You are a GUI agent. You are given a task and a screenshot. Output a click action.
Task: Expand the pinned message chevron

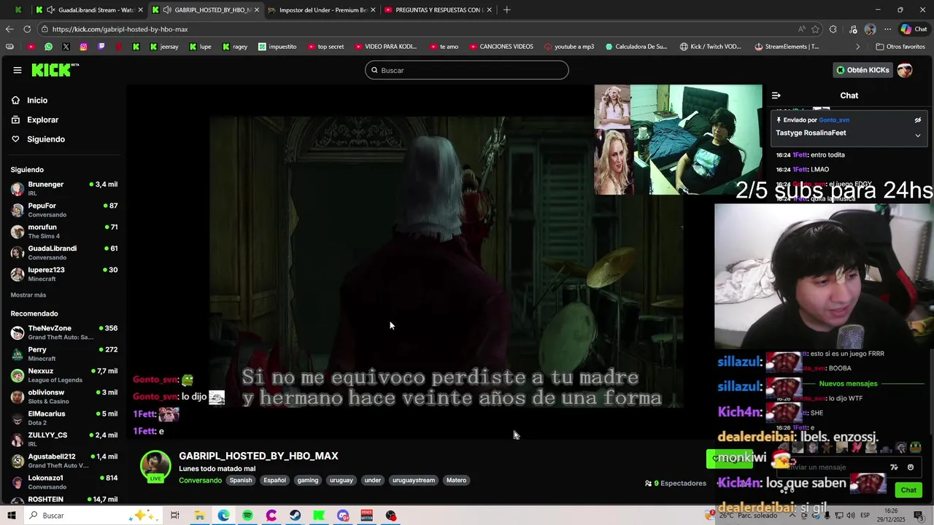click(917, 135)
